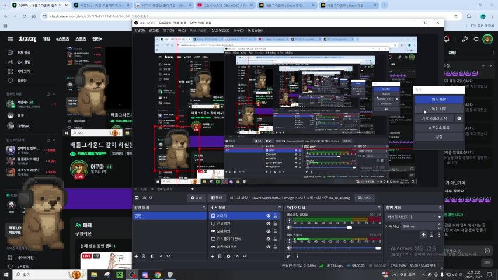
Task: Open scene transition type dropdown
Action: pyautogui.click(x=413, y=217)
